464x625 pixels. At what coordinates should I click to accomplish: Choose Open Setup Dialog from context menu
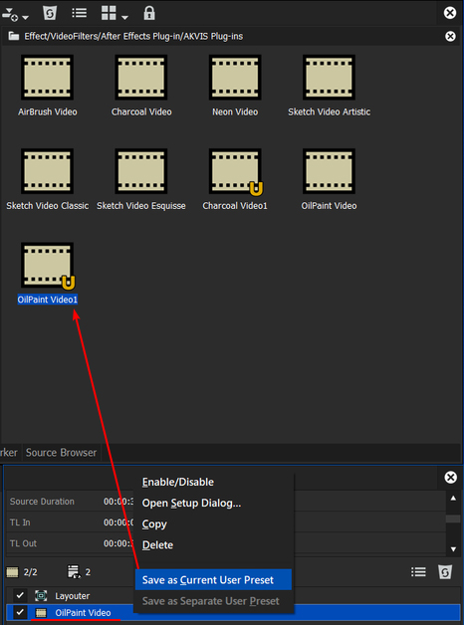(191, 503)
